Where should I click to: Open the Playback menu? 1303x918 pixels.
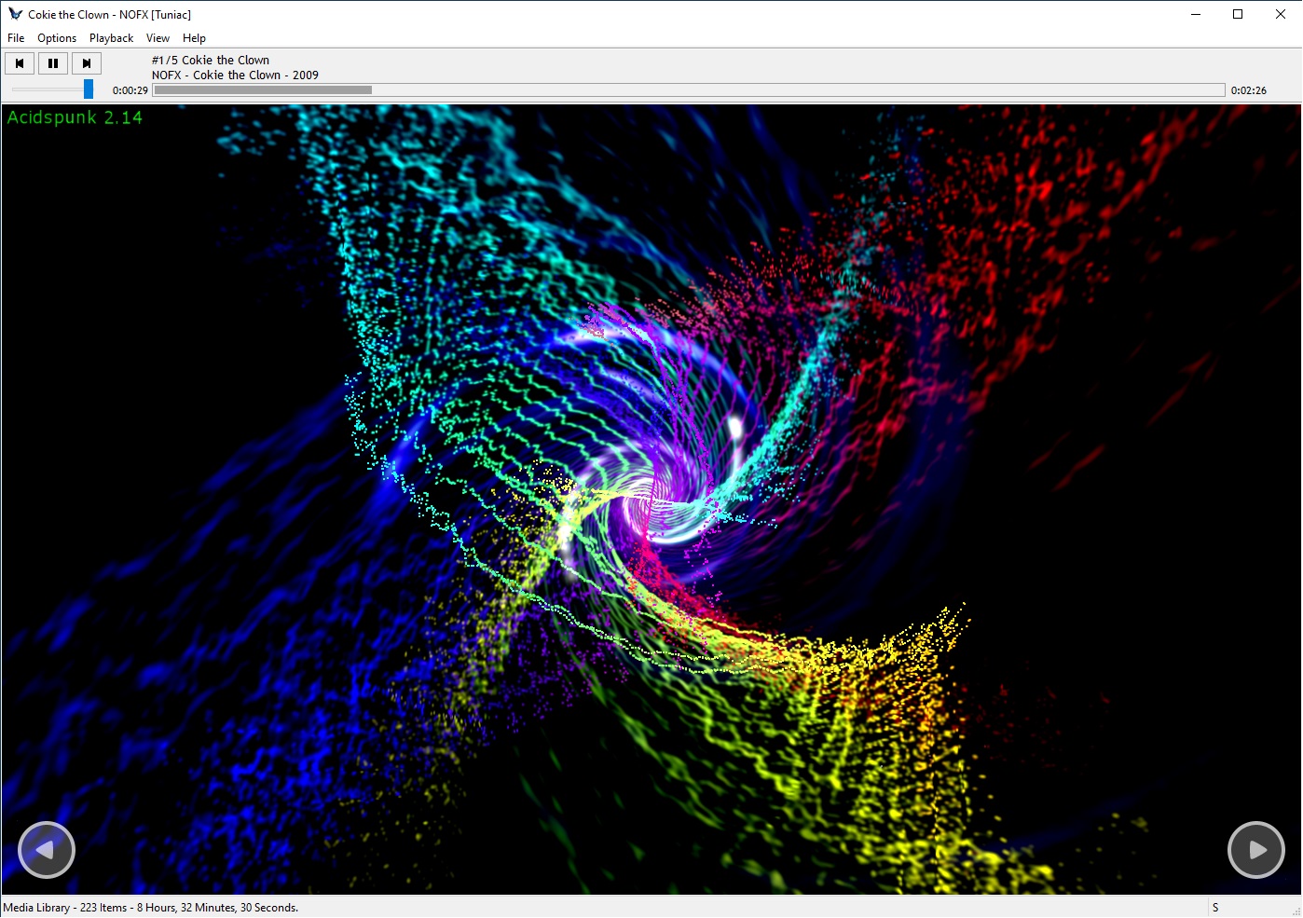pos(111,38)
